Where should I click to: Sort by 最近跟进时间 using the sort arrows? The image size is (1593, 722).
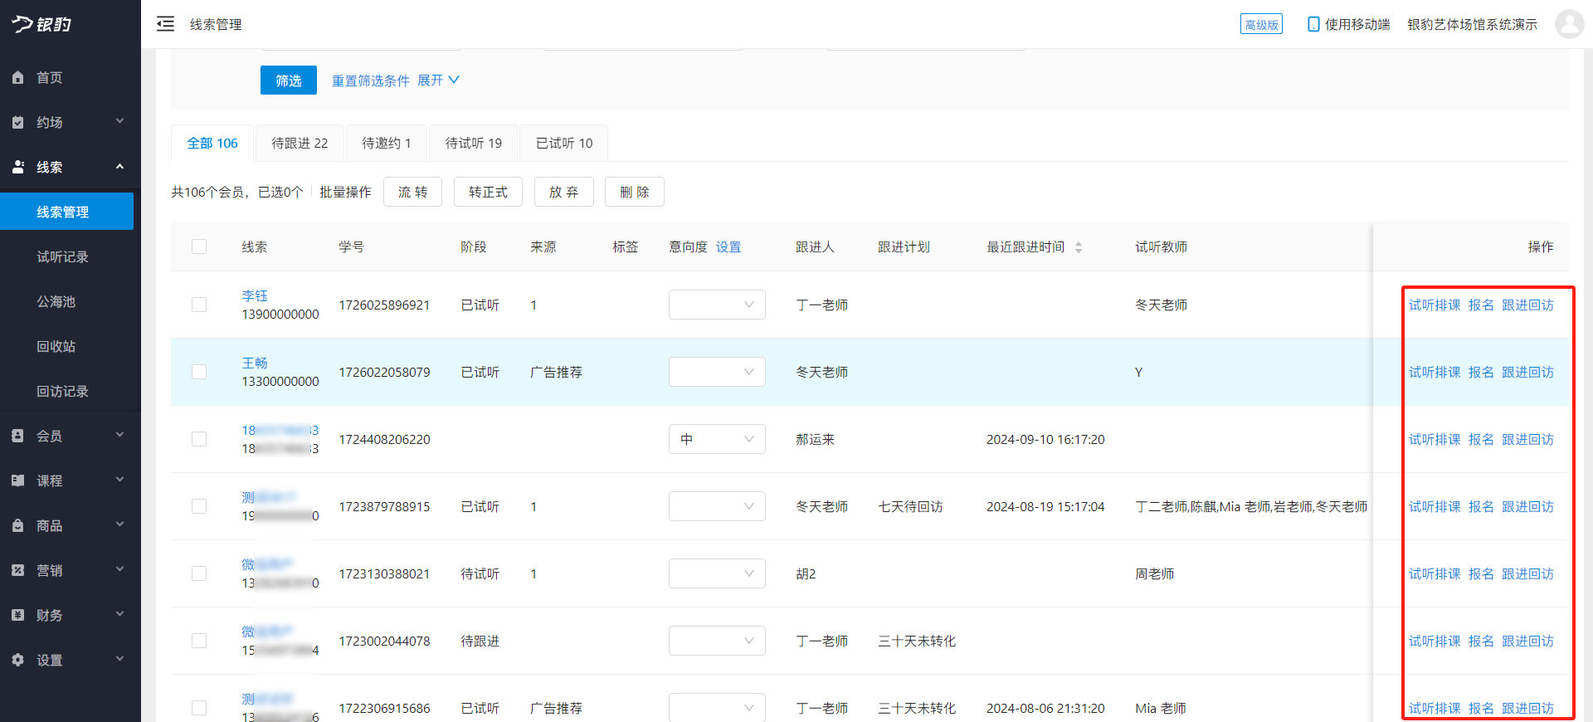tap(1079, 247)
